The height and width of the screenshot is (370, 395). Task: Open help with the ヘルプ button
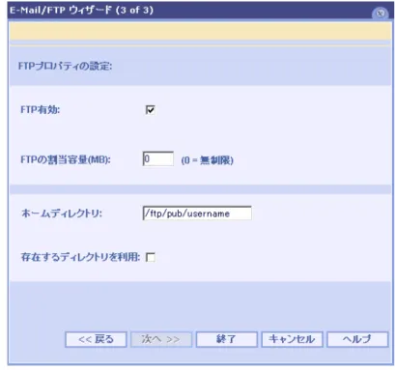pyautogui.click(x=357, y=339)
